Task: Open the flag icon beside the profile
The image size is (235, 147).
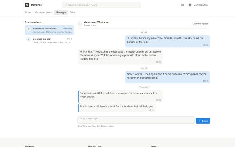Action: pyautogui.click(x=182, y=5)
